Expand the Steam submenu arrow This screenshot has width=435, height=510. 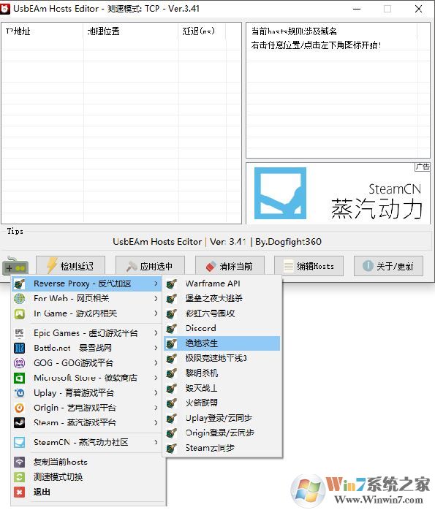(x=156, y=423)
